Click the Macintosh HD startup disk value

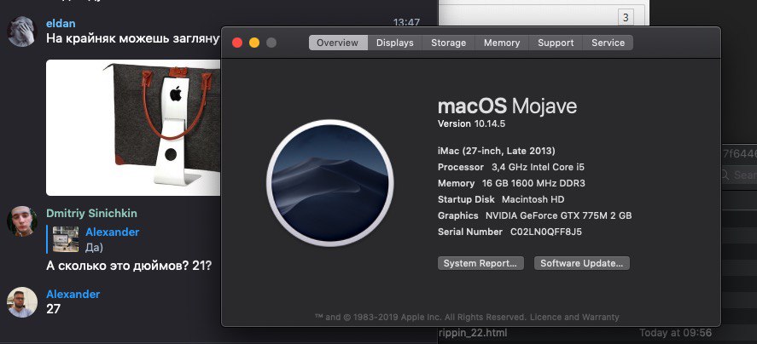point(533,199)
